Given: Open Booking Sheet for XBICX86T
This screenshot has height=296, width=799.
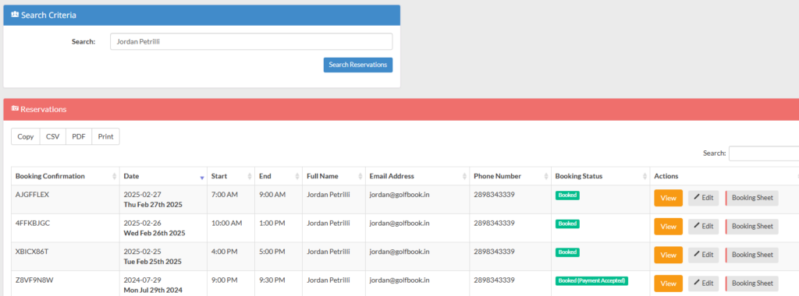Looking at the screenshot, I should pos(752,255).
